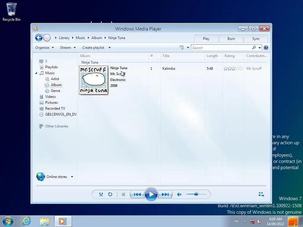Click the Back navigation arrow
The width and height of the screenshot is (303, 227).
(x=39, y=38)
